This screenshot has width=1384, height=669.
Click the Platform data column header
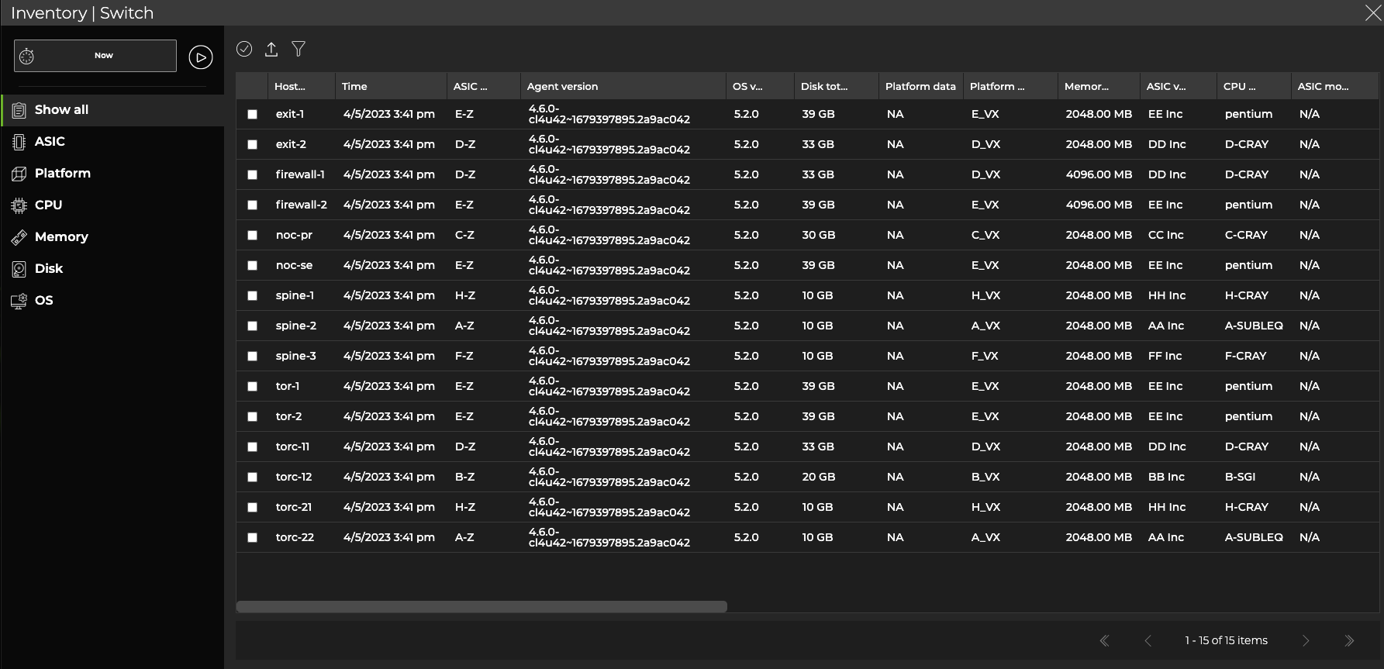tap(920, 87)
